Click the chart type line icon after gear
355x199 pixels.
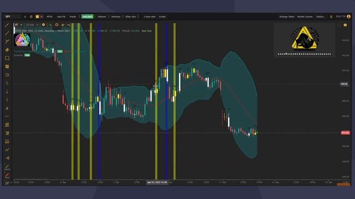50,25
